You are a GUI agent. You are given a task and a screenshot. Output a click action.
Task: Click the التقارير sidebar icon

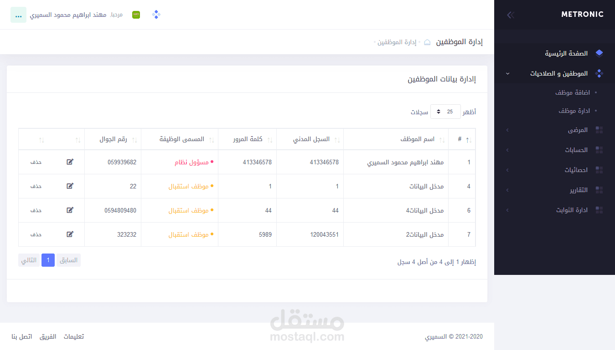[599, 190]
